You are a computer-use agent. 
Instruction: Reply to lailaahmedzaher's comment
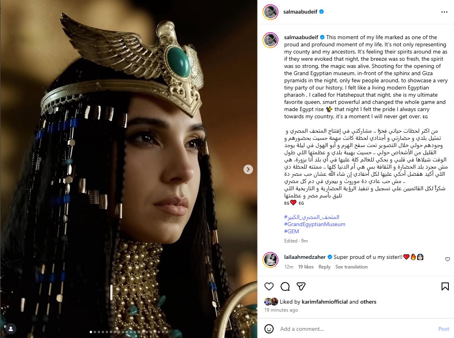point(324,266)
